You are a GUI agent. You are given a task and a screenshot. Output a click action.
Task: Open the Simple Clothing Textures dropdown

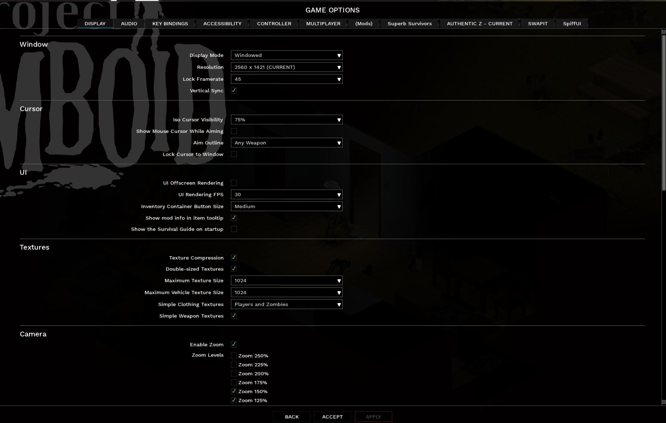pyautogui.click(x=286, y=304)
